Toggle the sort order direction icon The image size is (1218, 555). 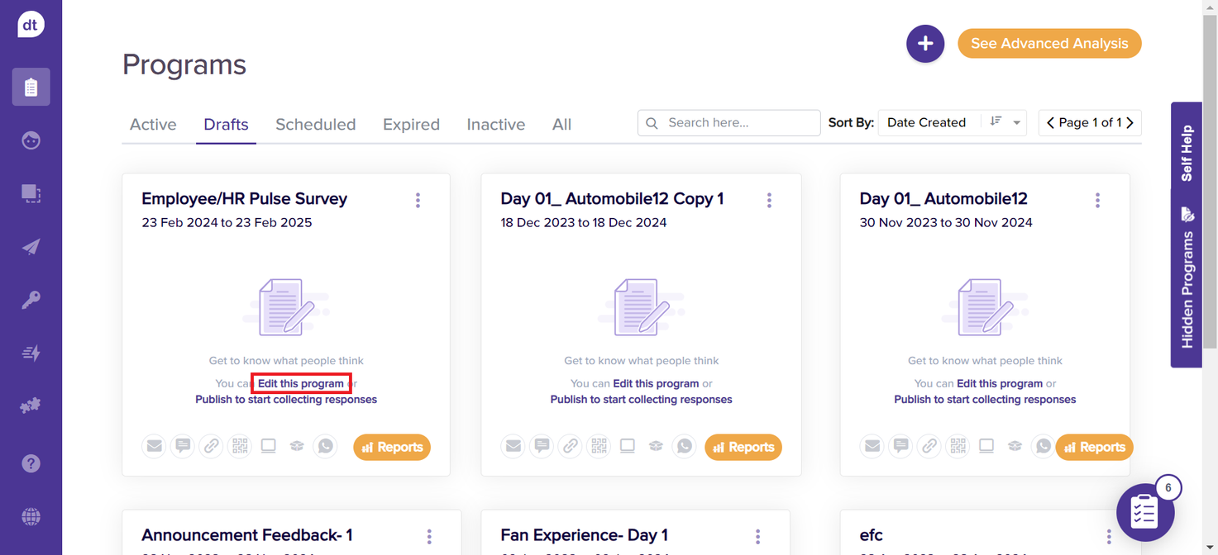[x=996, y=122]
